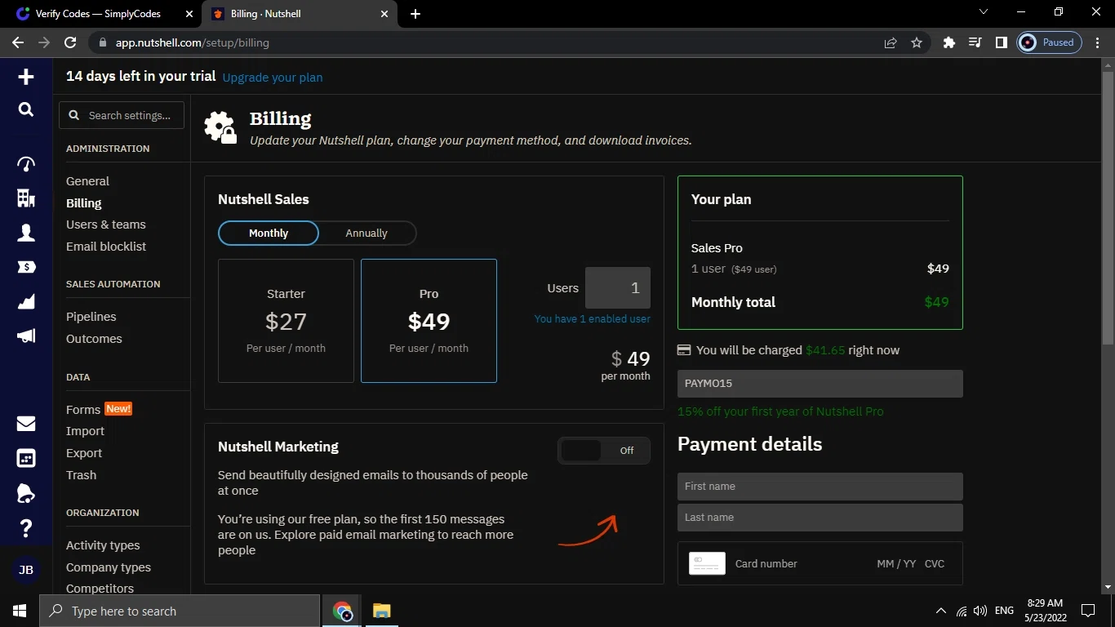Open Company types settings
Image resolution: width=1115 pixels, height=627 pixels.
coord(109,567)
